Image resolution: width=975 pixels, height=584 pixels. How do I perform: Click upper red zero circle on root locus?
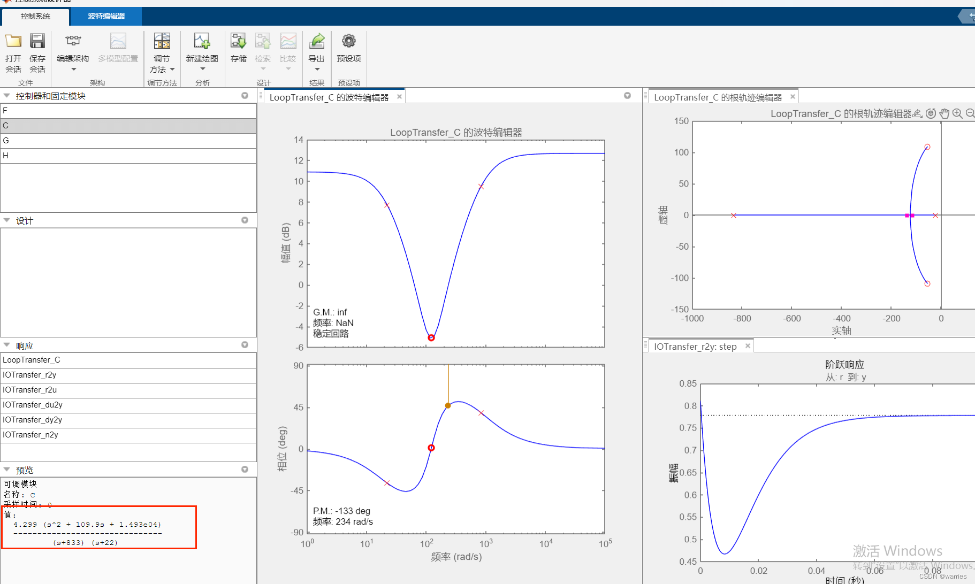tap(927, 147)
